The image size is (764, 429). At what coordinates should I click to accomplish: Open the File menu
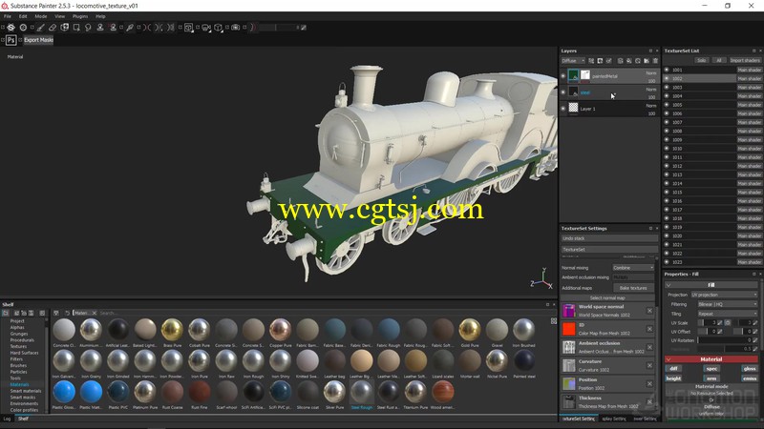pyautogui.click(x=8, y=16)
